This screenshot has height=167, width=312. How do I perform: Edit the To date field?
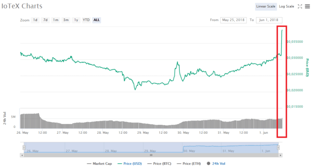(x=269, y=20)
